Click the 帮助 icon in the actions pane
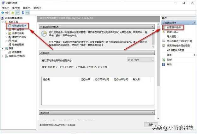 pos(164,64)
